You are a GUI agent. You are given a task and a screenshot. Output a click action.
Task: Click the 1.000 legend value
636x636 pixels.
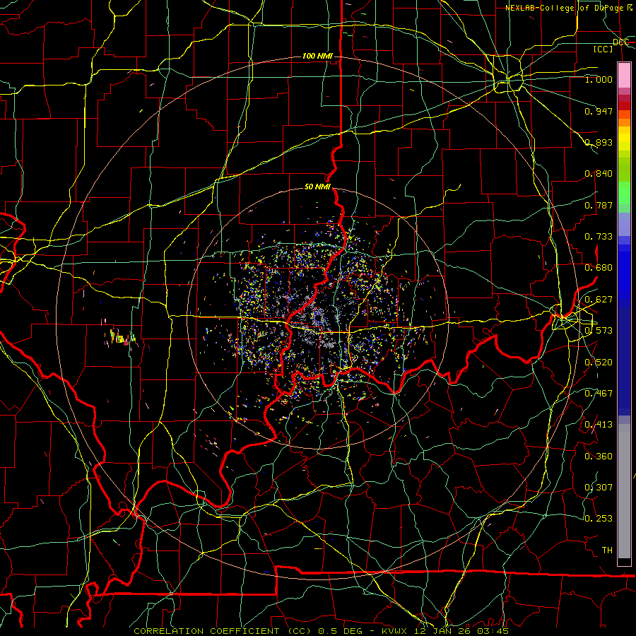click(599, 79)
